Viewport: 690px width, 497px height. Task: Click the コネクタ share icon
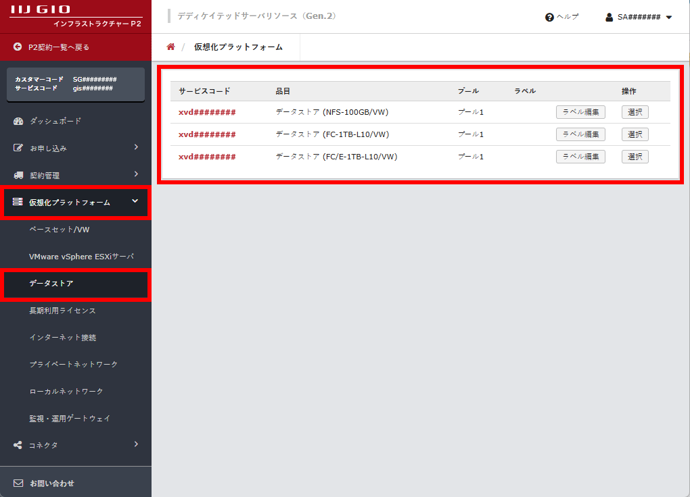coord(18,445)
